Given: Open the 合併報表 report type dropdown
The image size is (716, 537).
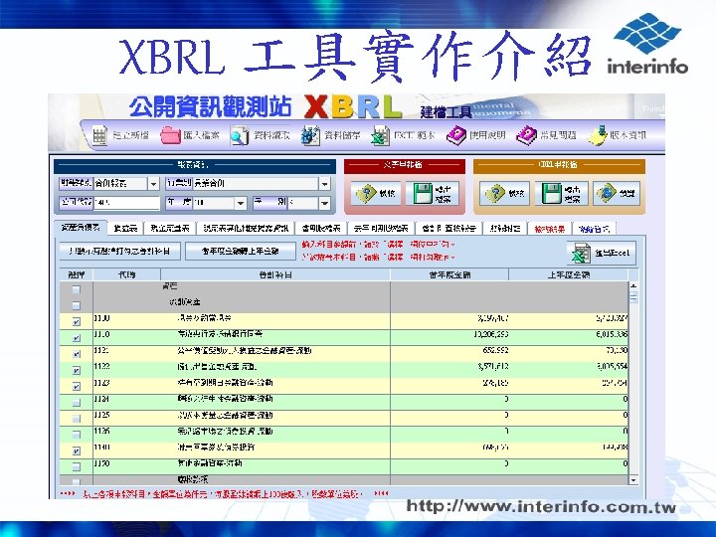Looking at the screenshot, I should tap(154, 184).
